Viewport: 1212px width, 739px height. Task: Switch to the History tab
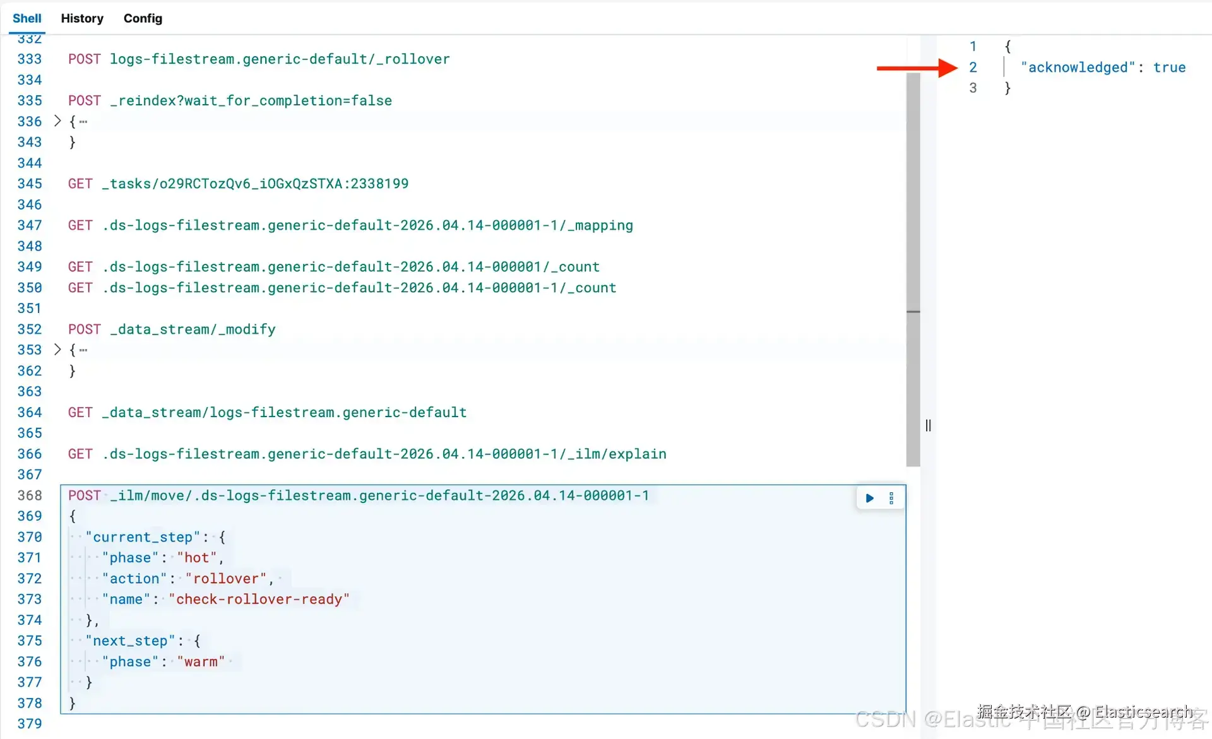coord(81,18)
